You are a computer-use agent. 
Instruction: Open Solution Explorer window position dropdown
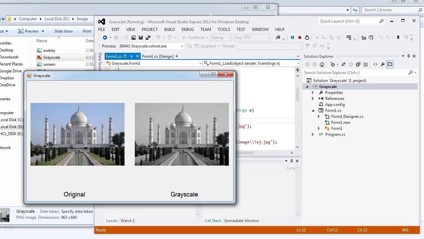pyautogui.click(x=403, y=56)
